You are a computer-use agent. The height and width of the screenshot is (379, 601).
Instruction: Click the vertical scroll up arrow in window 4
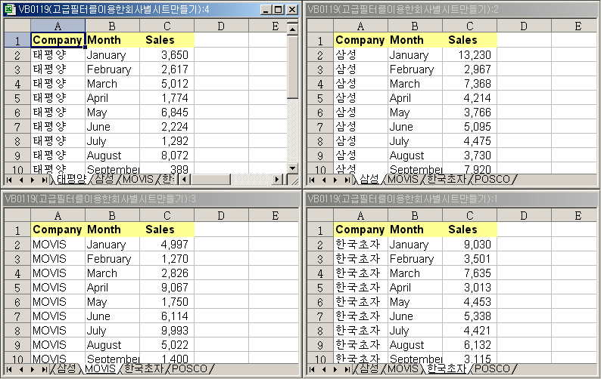(292, 29)
